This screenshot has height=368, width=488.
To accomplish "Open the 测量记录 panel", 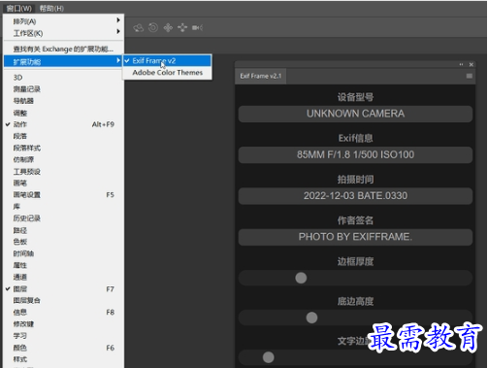I will click(64, 89).
